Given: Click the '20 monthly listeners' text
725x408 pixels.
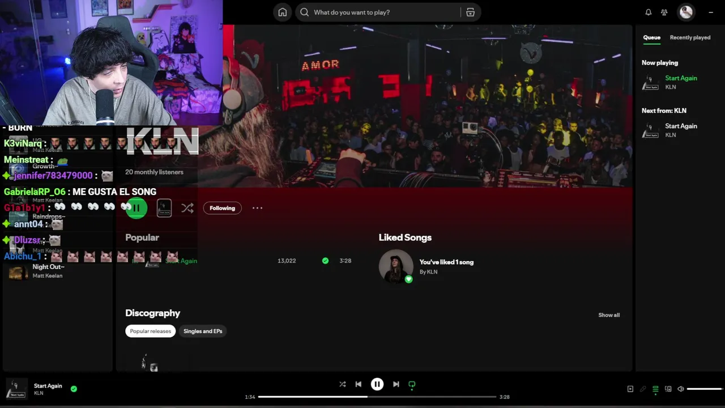Looking at the screenshot, I should (x=154, y=172).
